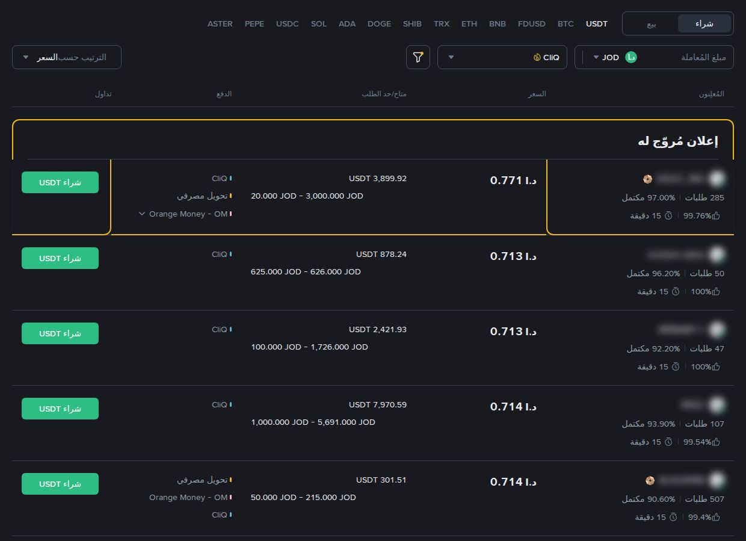Viewport: 746px width, 541px height.
Task: Click clock icon in 99.76% row
Action: (x=668, y=215)
